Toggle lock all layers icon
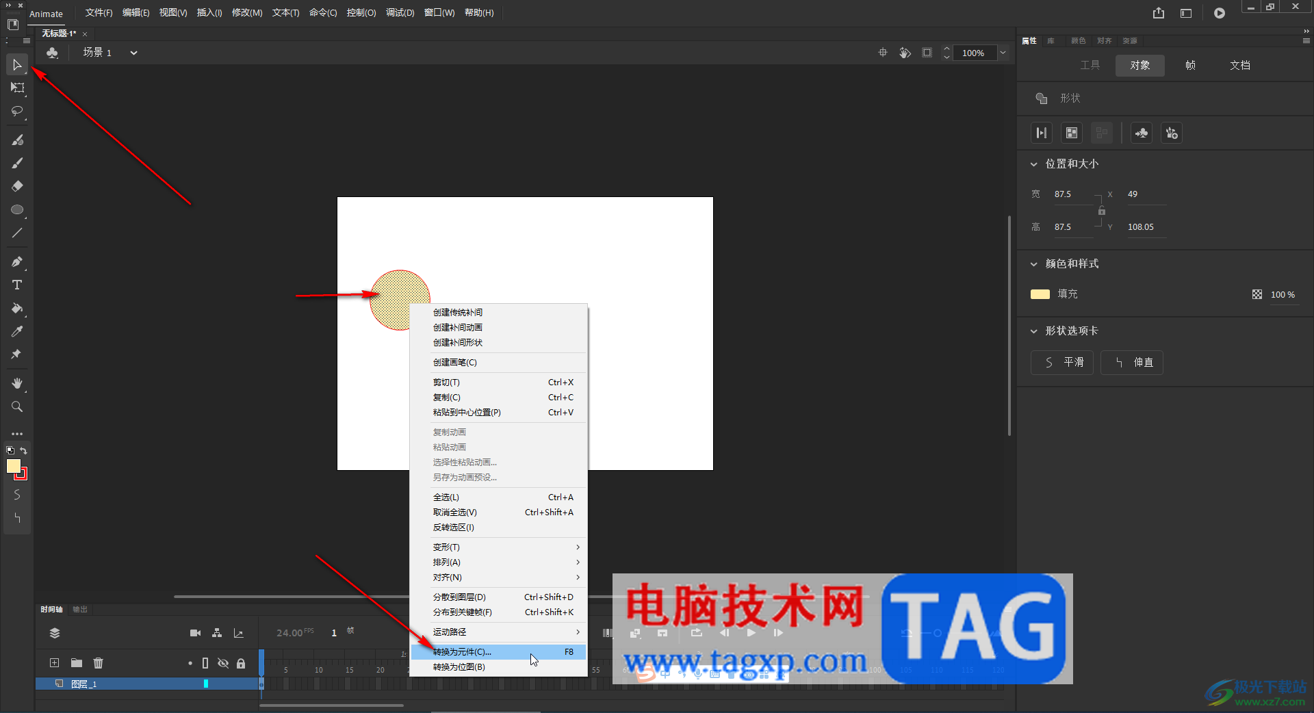 coord(241,663)
